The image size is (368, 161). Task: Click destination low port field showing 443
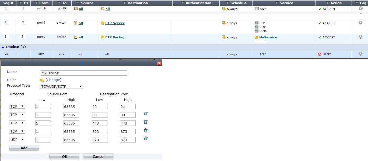100,123
